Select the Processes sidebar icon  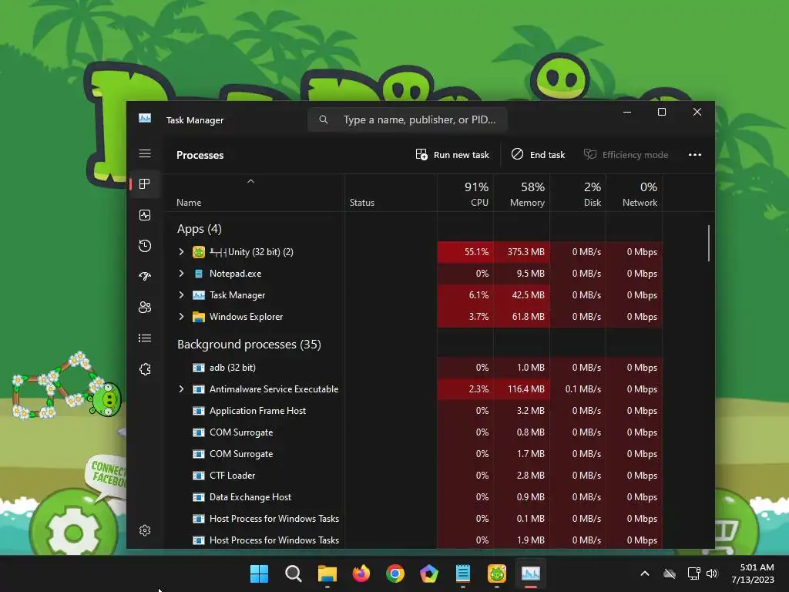pos(145,184)
